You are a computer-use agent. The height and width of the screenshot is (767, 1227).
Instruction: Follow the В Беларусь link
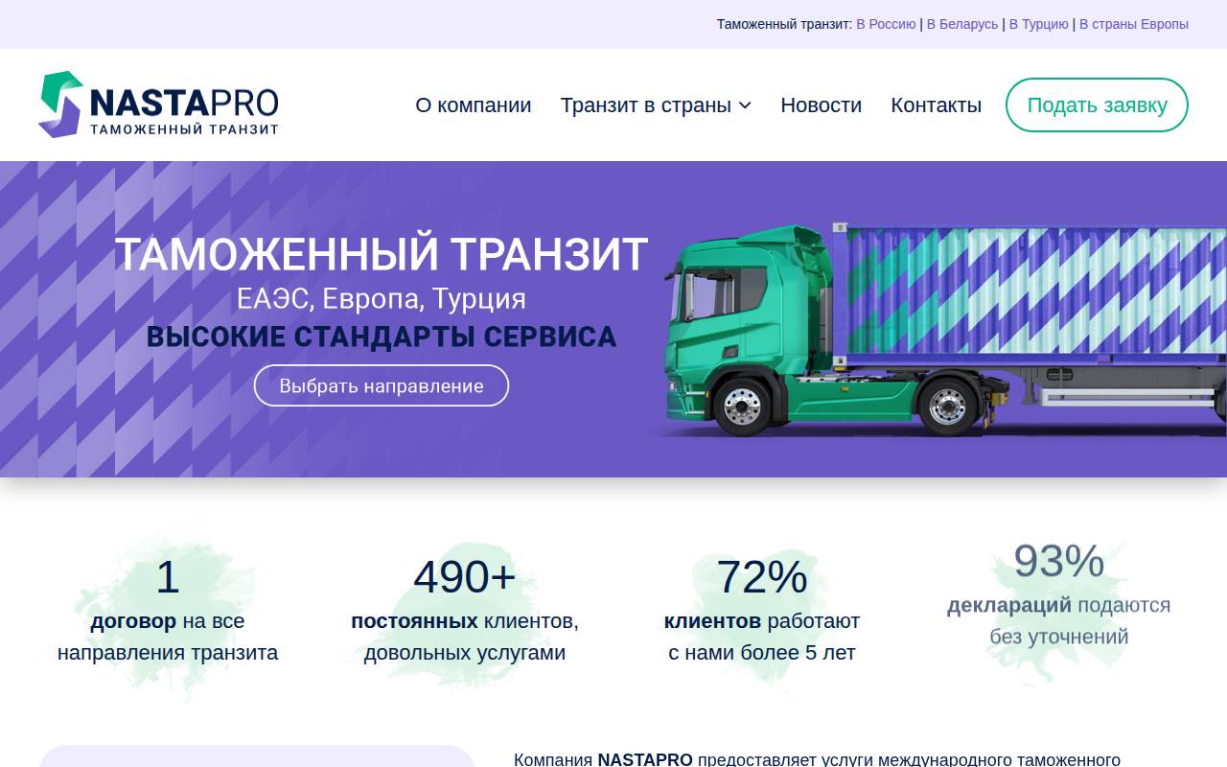click(x=962, y=24)
